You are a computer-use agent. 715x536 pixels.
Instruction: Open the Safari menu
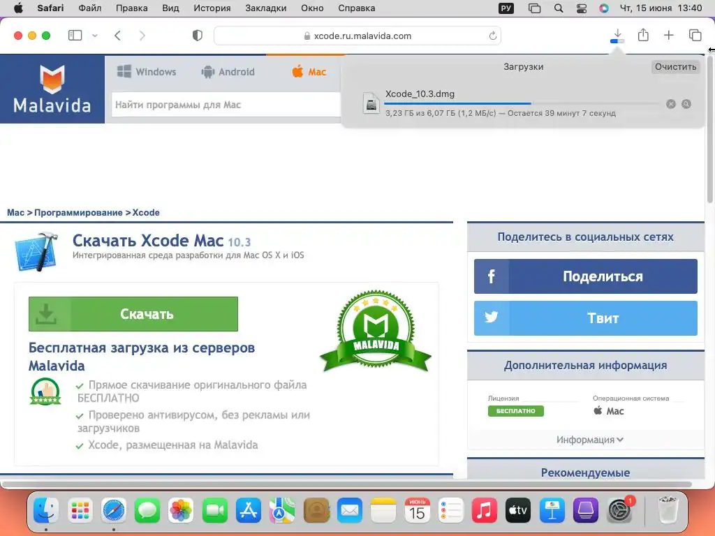[50, 8]
